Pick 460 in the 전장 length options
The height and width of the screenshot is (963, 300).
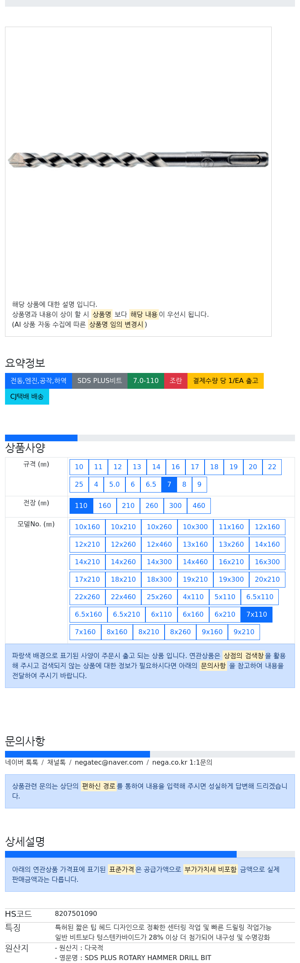click(199, 506)
